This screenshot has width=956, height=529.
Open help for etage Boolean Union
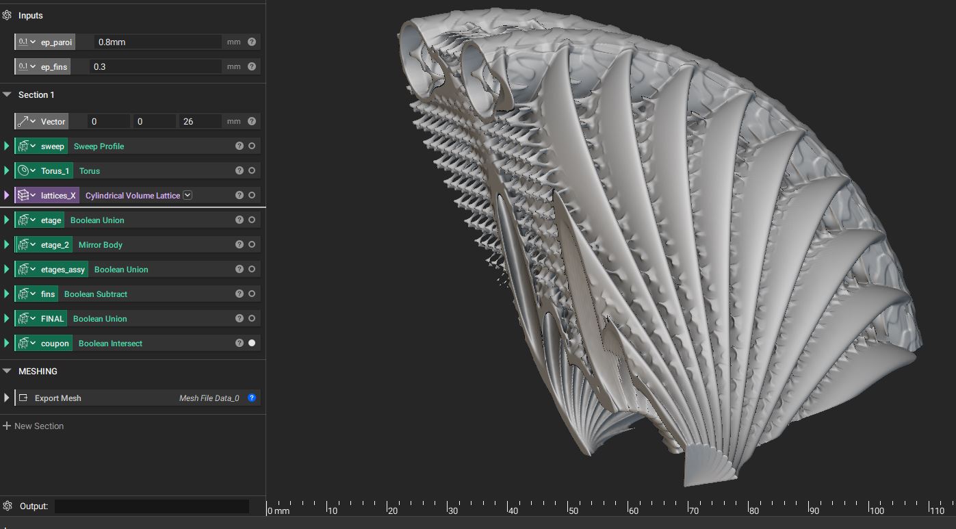pyautogui.click(x=240, y=220)
